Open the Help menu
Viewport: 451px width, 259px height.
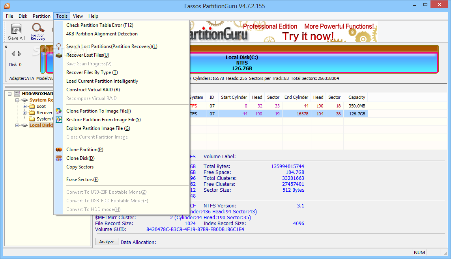(x=93, y=16)
